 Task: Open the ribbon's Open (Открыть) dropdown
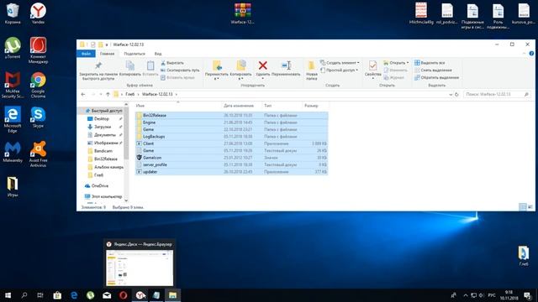[396, 63]
